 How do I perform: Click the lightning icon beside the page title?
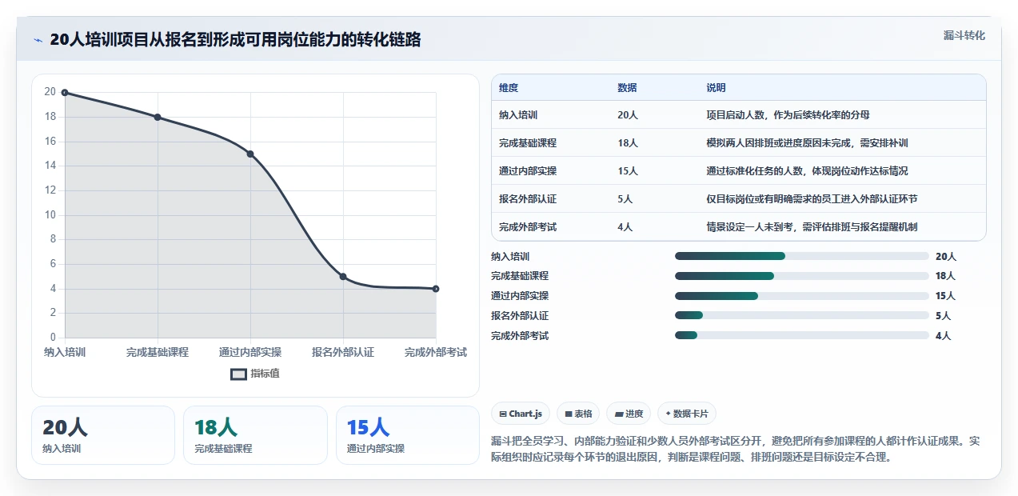[x=38, y=40]
